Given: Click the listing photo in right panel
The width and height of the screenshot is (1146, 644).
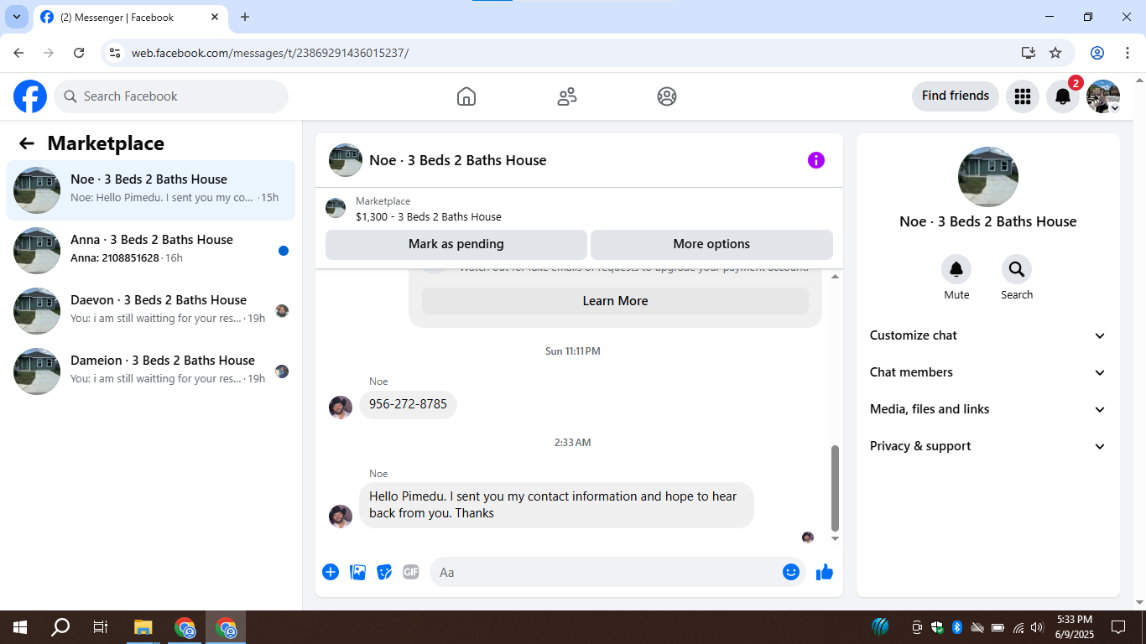Looking at the screenshot, I should pos(988,177).
